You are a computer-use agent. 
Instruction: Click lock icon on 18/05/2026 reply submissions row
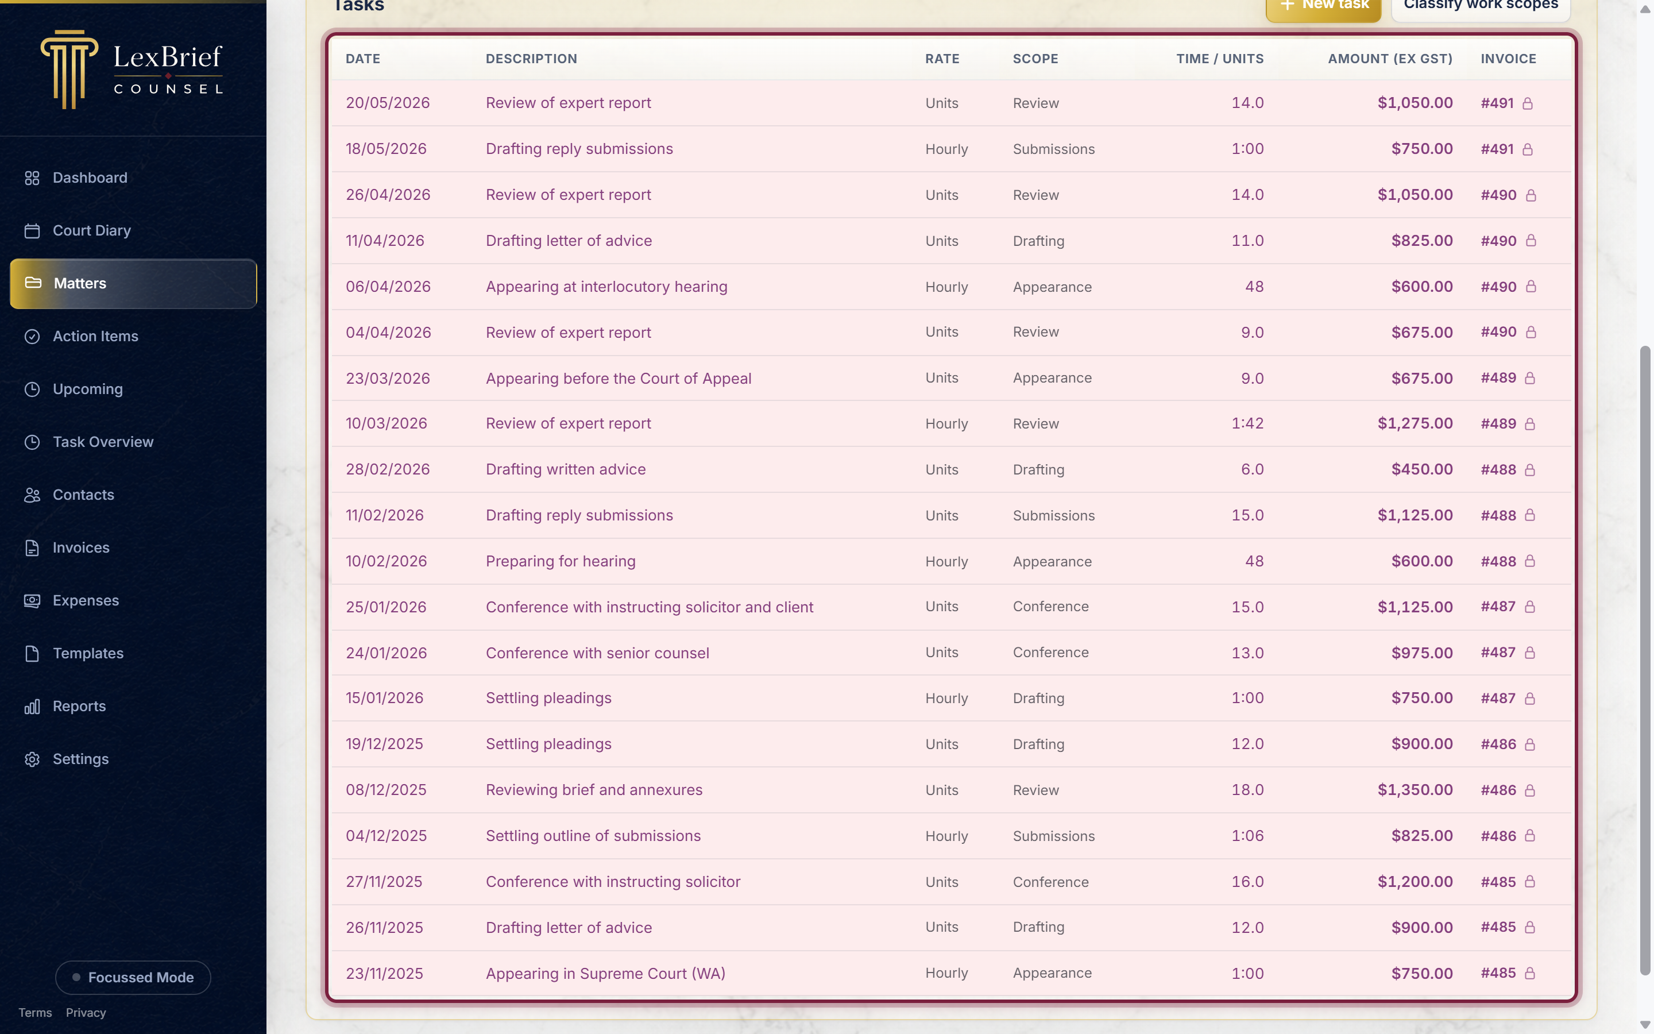click(1528, 149)
